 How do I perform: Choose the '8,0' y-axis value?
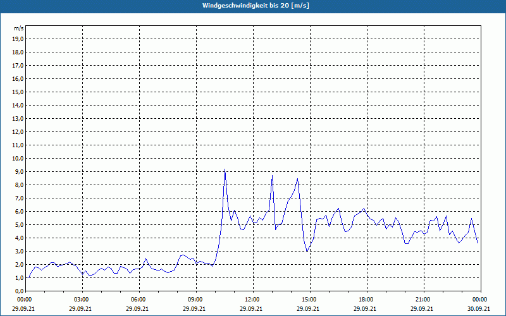pyautogui.click(x=20, y=185)
